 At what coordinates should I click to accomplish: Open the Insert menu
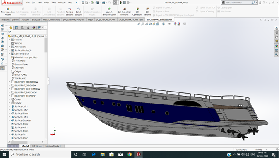pyautogui.click(x=47, y=2)
